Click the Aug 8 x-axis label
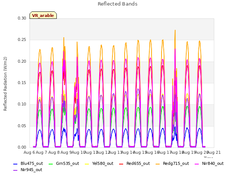 (x=54, y=152)
